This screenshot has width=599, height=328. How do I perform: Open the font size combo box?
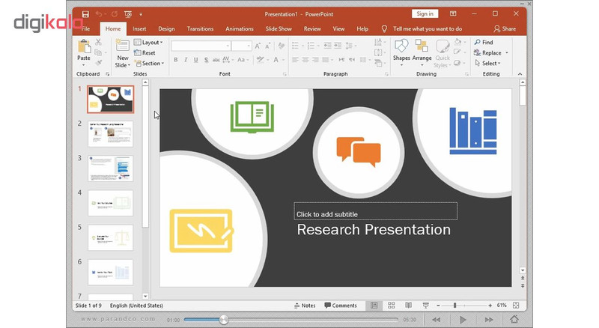pos(241,46)
